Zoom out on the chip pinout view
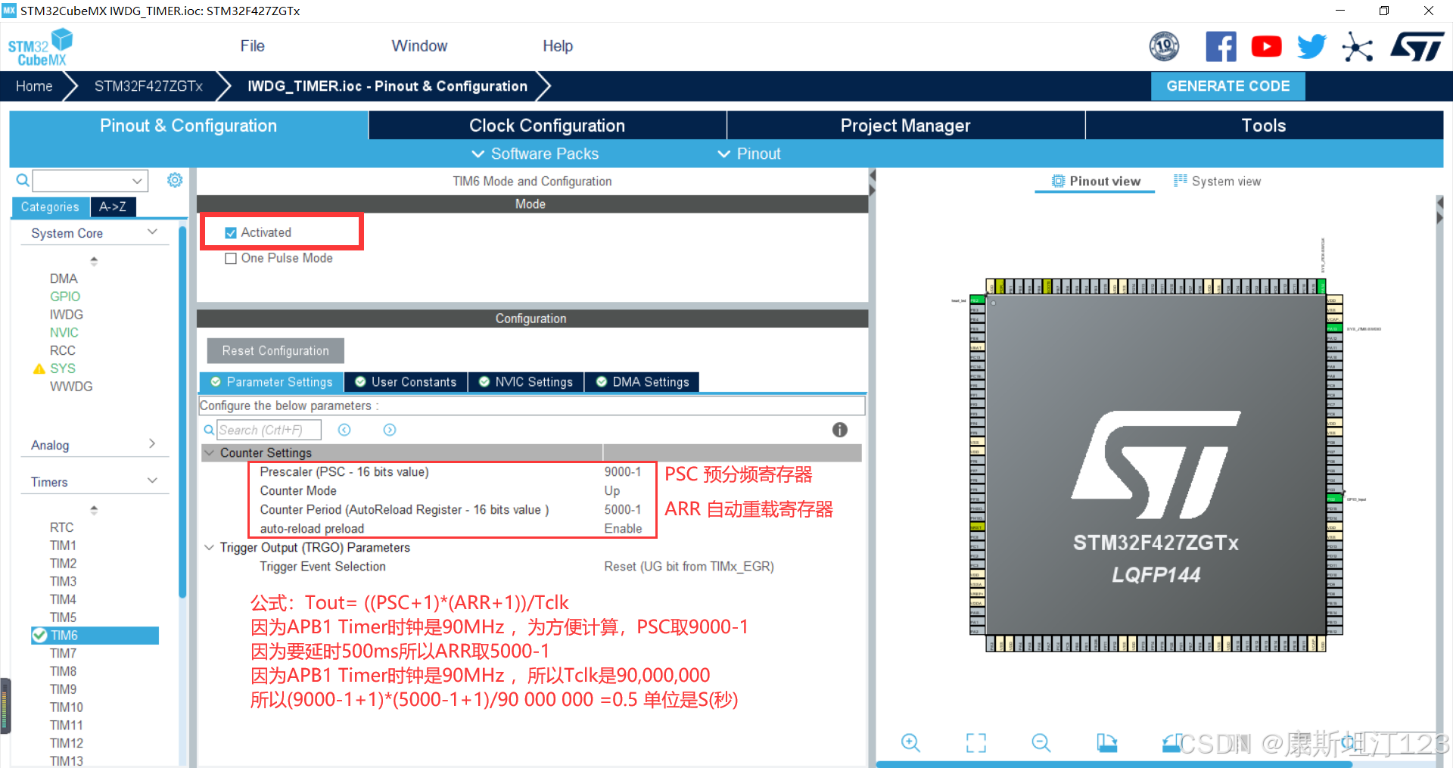The image size is (1453, 768). tap(1041, 742)
